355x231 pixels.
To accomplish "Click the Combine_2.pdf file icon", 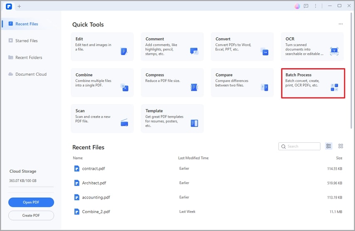I will click(x=77, y=211).
